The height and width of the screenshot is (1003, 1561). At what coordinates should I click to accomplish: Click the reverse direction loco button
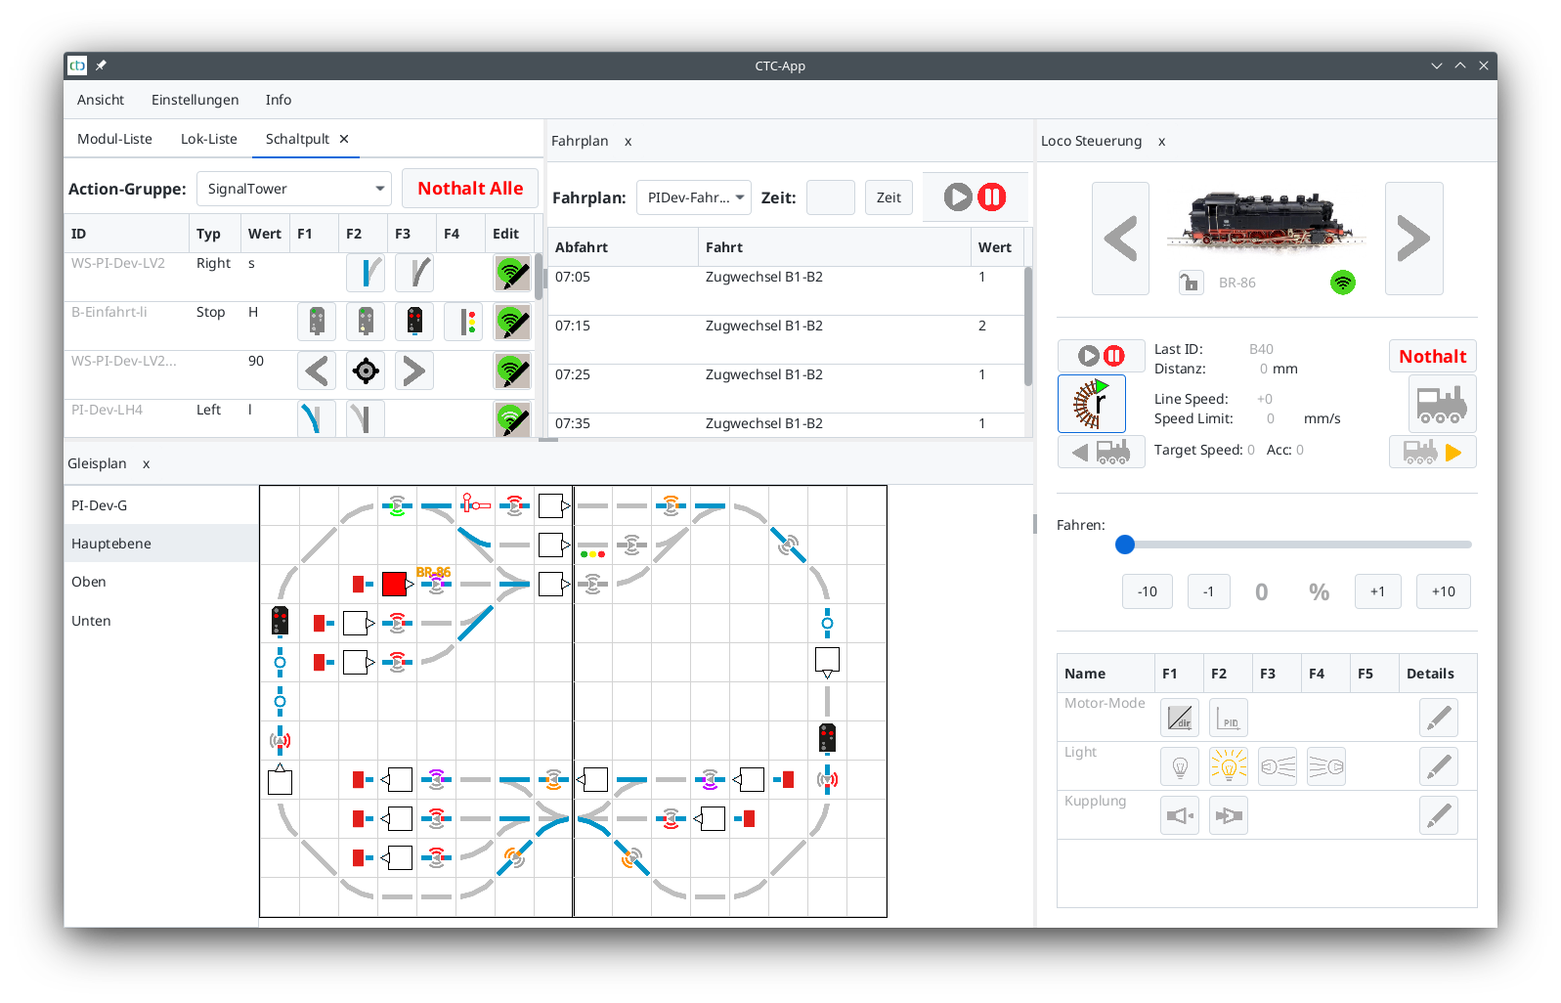(x=1102, y=452)
